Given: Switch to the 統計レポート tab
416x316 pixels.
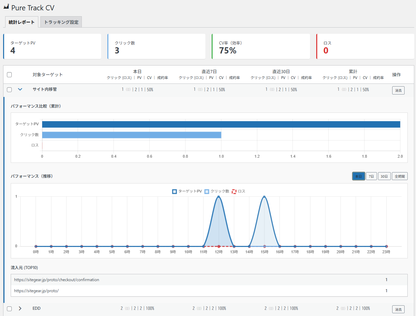Looking at the screenshot, I should click(21, 22).
